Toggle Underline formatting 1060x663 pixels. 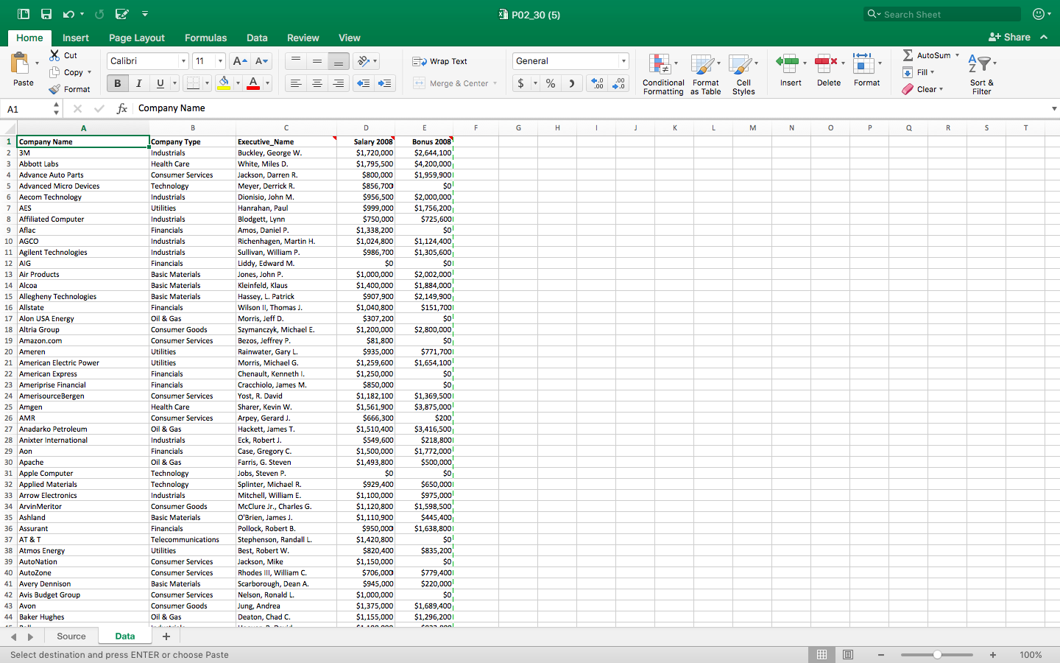[160, 83]
